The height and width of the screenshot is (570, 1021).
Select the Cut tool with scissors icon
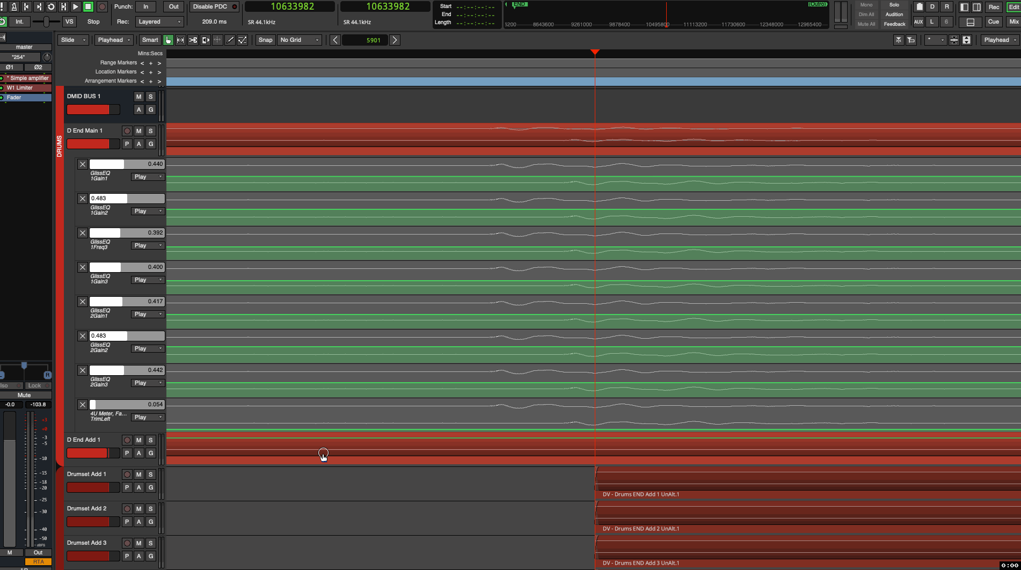click(193, 40)
